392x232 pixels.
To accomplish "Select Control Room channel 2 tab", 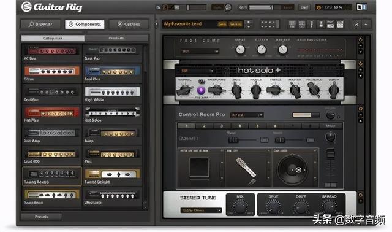I will tap(204, 126).
